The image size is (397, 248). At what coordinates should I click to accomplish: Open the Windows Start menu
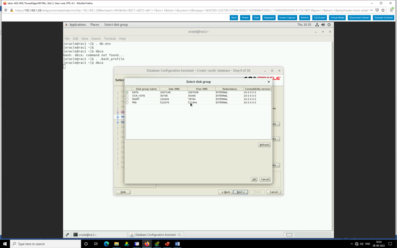point(5,244)
